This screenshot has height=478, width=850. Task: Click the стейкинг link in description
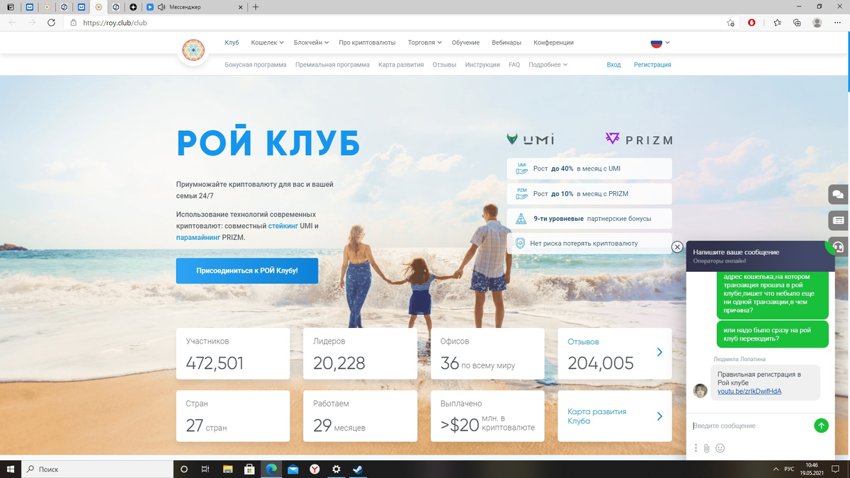point(283,226)
